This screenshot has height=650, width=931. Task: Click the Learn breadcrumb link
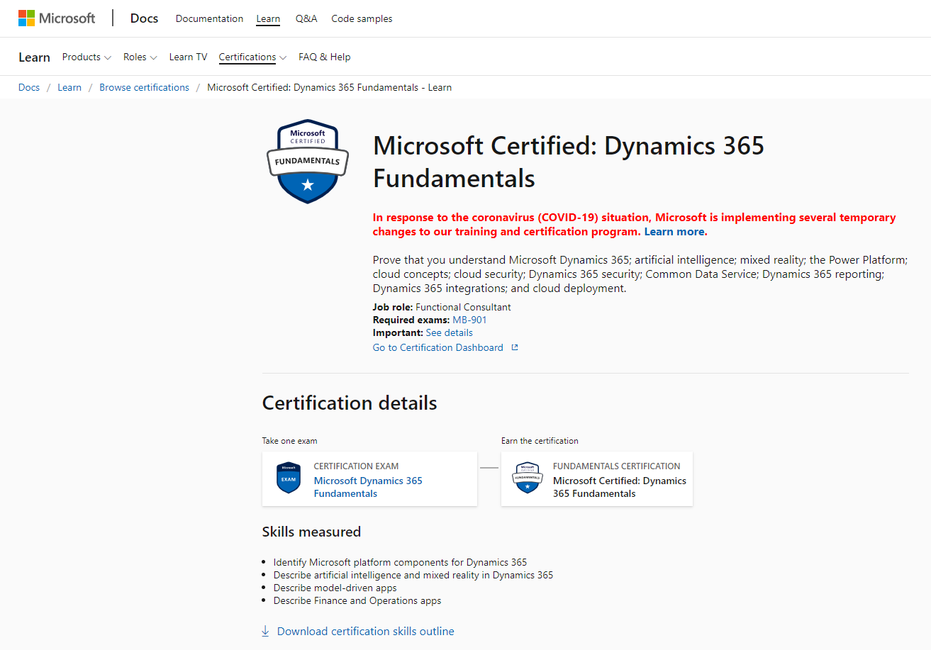point(69,87)
